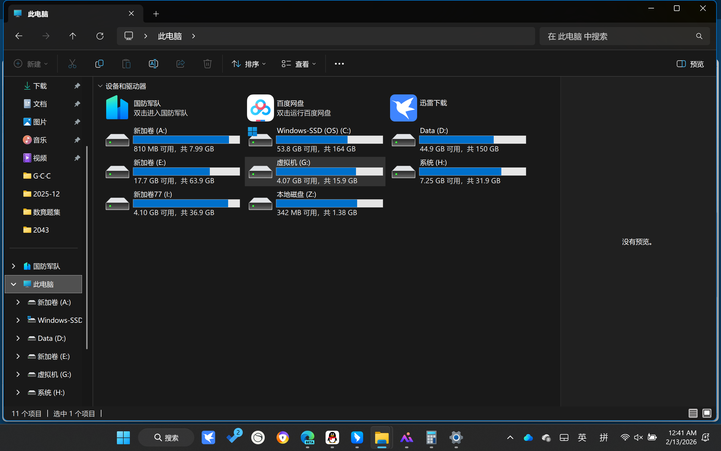721x451 pixels.
Task: Open a new tab with plus button
Action: point(156,14)
